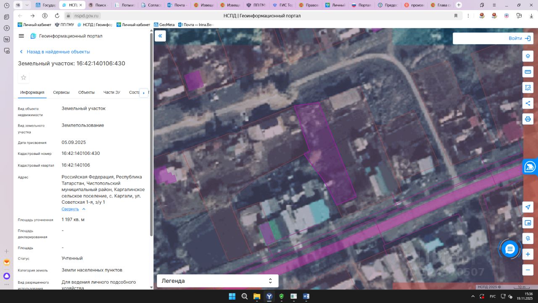The height and width of the screenshot is (303, 538).
Task: Open the Части ЗУ tab
Action: (x=112, y=93)
